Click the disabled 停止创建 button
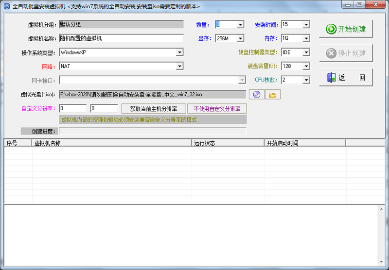389x270 pixels. click(x=346, y=53)
